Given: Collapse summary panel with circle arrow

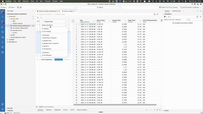Looking at the screenshot, I should click(73, 21).
